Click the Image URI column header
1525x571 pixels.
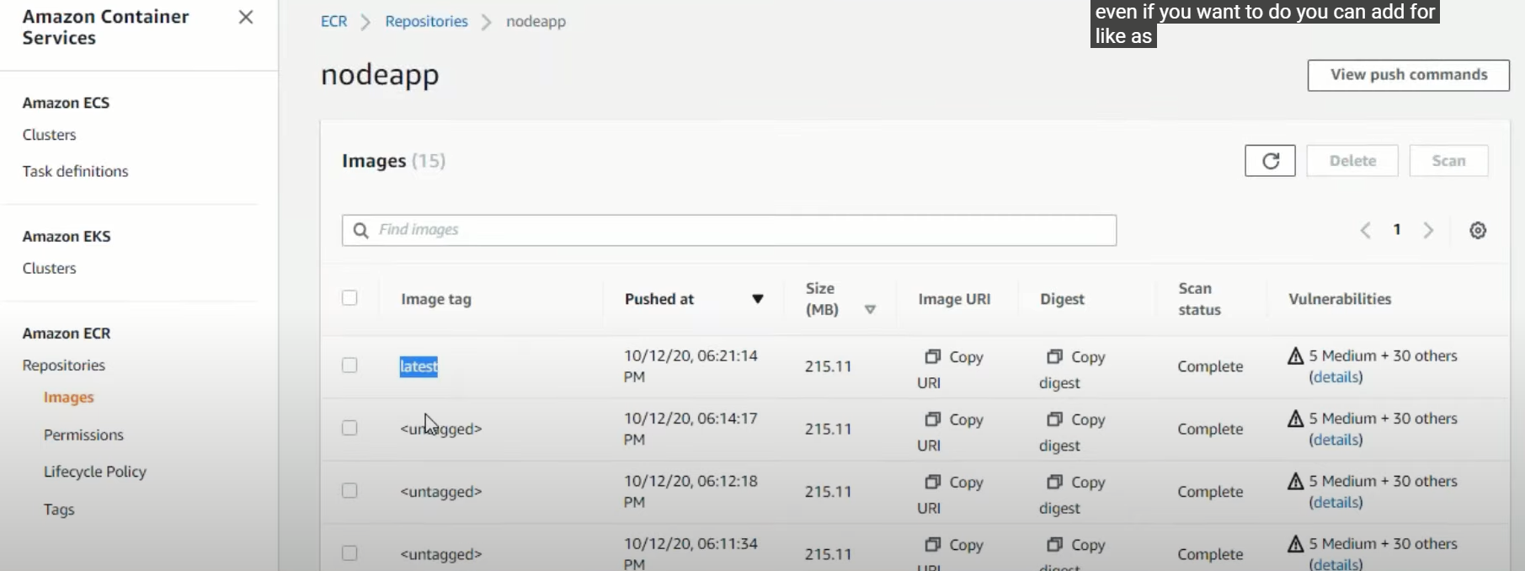[954, 299]
